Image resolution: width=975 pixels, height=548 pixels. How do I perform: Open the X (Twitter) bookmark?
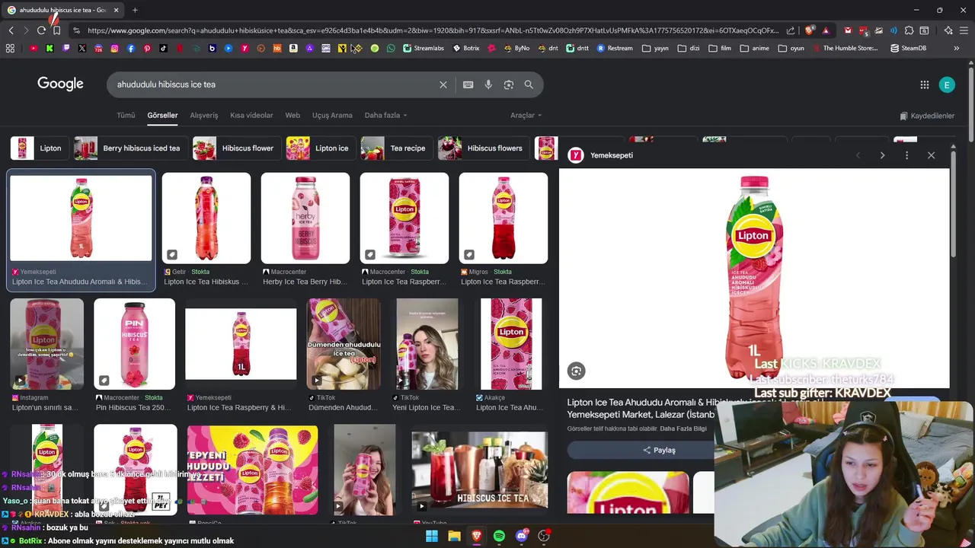82,48
